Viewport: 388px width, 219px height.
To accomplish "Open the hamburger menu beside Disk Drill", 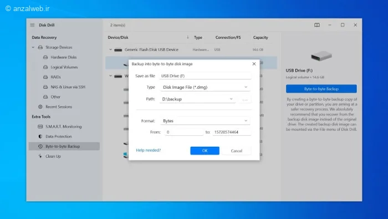I will click(x=32, y=25).
